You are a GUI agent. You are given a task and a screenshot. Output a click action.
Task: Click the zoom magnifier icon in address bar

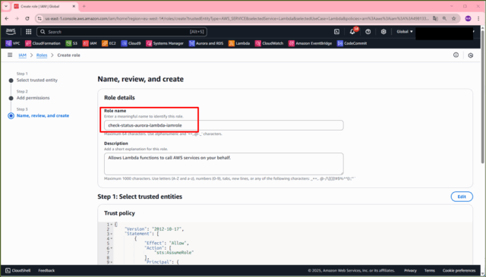click(444, 18)
